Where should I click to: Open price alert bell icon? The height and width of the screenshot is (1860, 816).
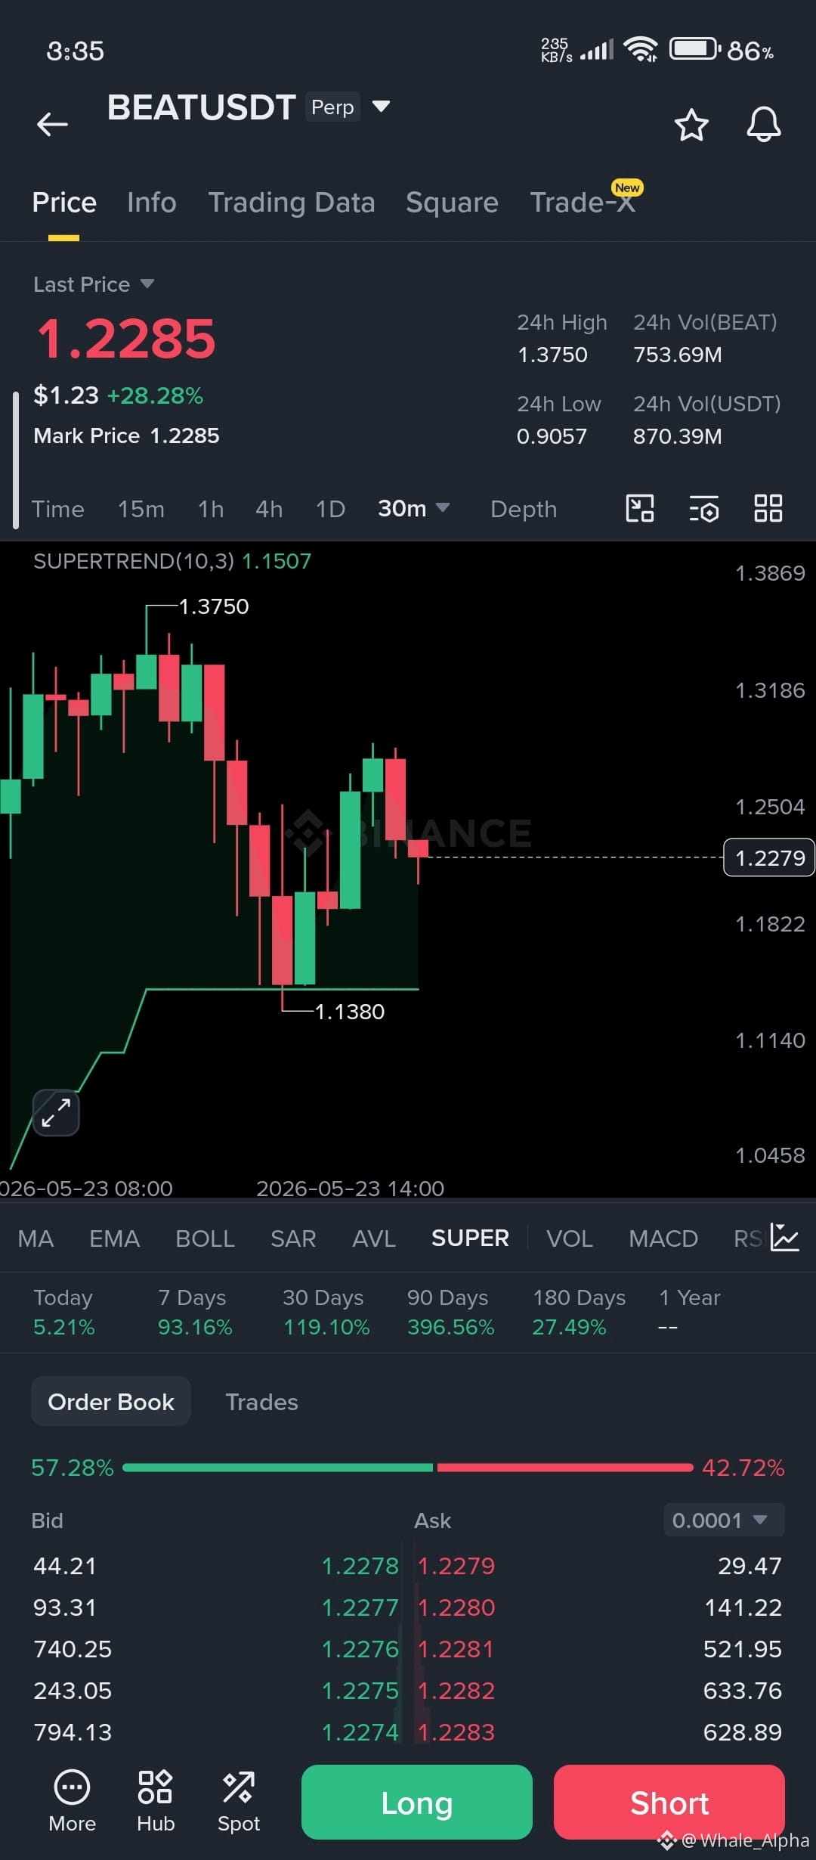tap(763, 124)
